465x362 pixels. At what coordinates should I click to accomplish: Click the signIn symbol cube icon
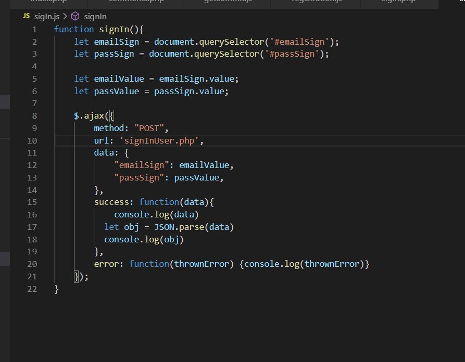click(75, 16)
